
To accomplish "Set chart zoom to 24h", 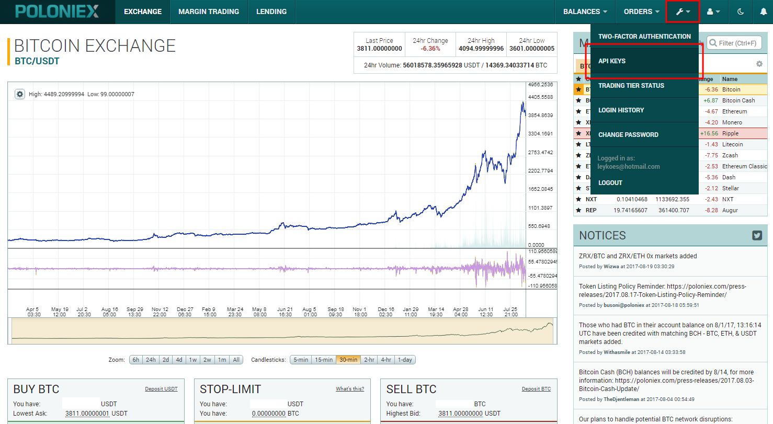I will (151, 360).
